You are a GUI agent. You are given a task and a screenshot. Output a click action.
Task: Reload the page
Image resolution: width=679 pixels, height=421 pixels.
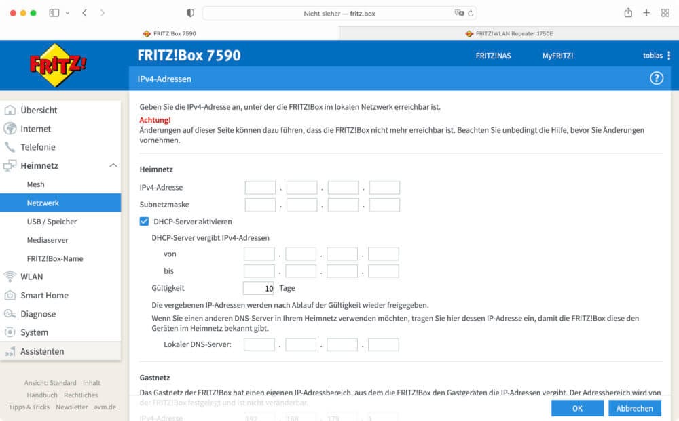[x=471, y=14]
